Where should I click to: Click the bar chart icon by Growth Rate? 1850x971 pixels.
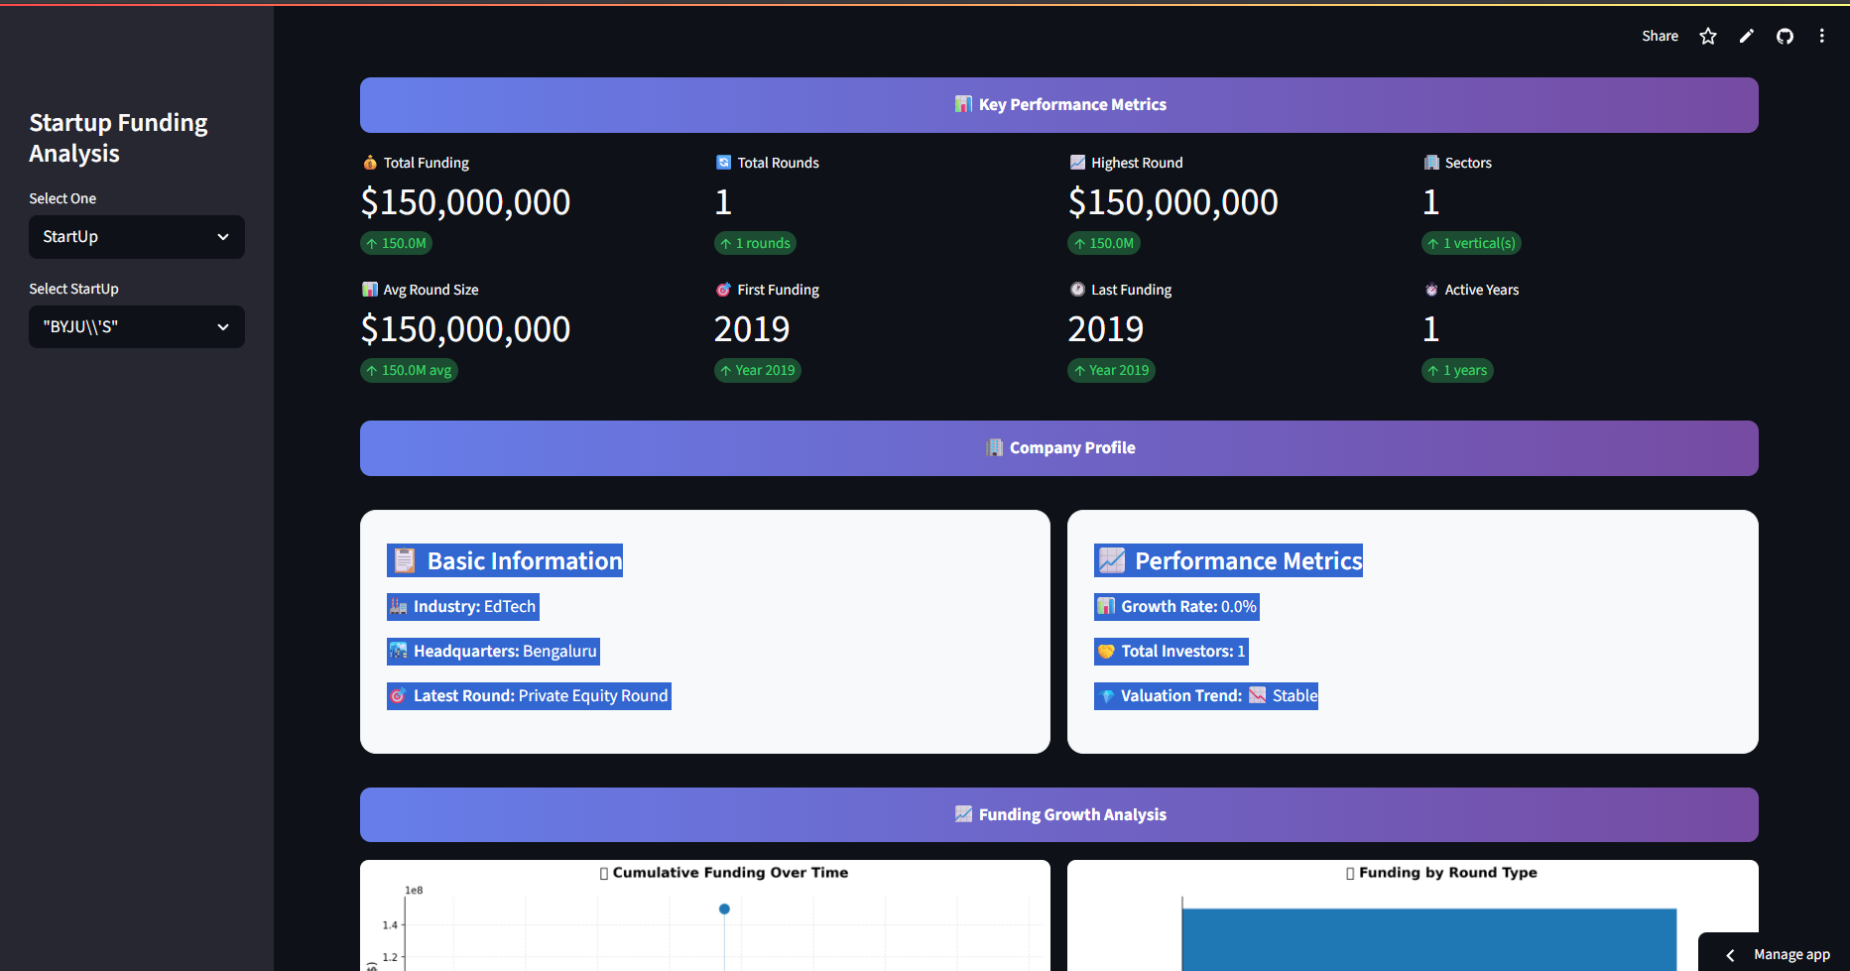tap(1106, 607)
